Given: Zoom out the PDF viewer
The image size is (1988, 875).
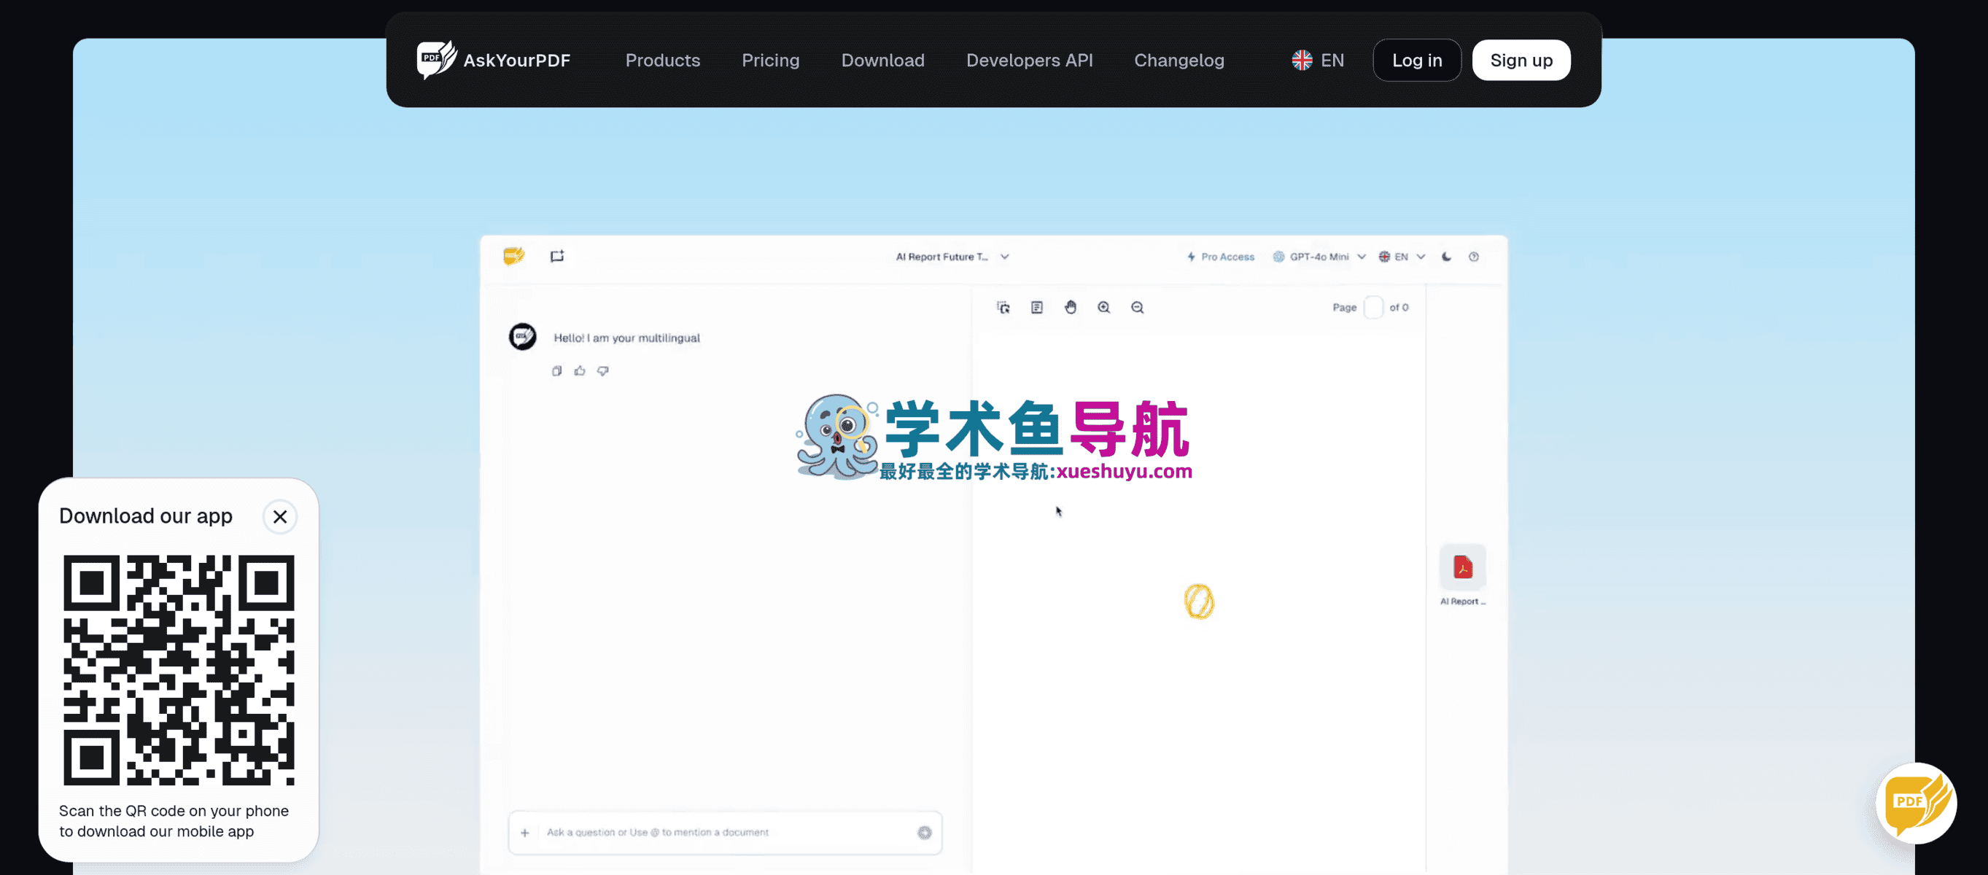Looking at the screenshot, I should tap(1138, 307).
